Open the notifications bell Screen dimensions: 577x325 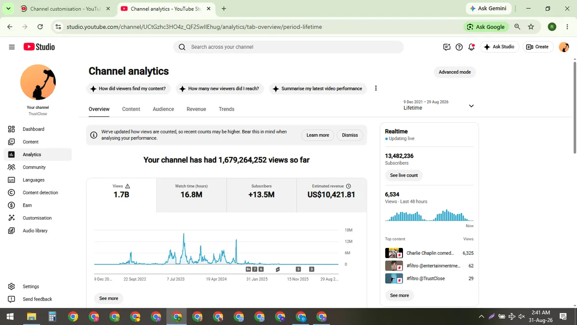[x=471, y=47]
